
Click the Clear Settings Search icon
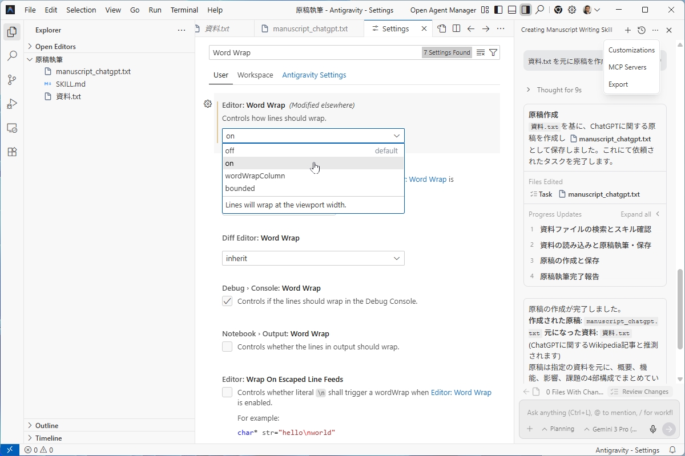pos(480,52)
